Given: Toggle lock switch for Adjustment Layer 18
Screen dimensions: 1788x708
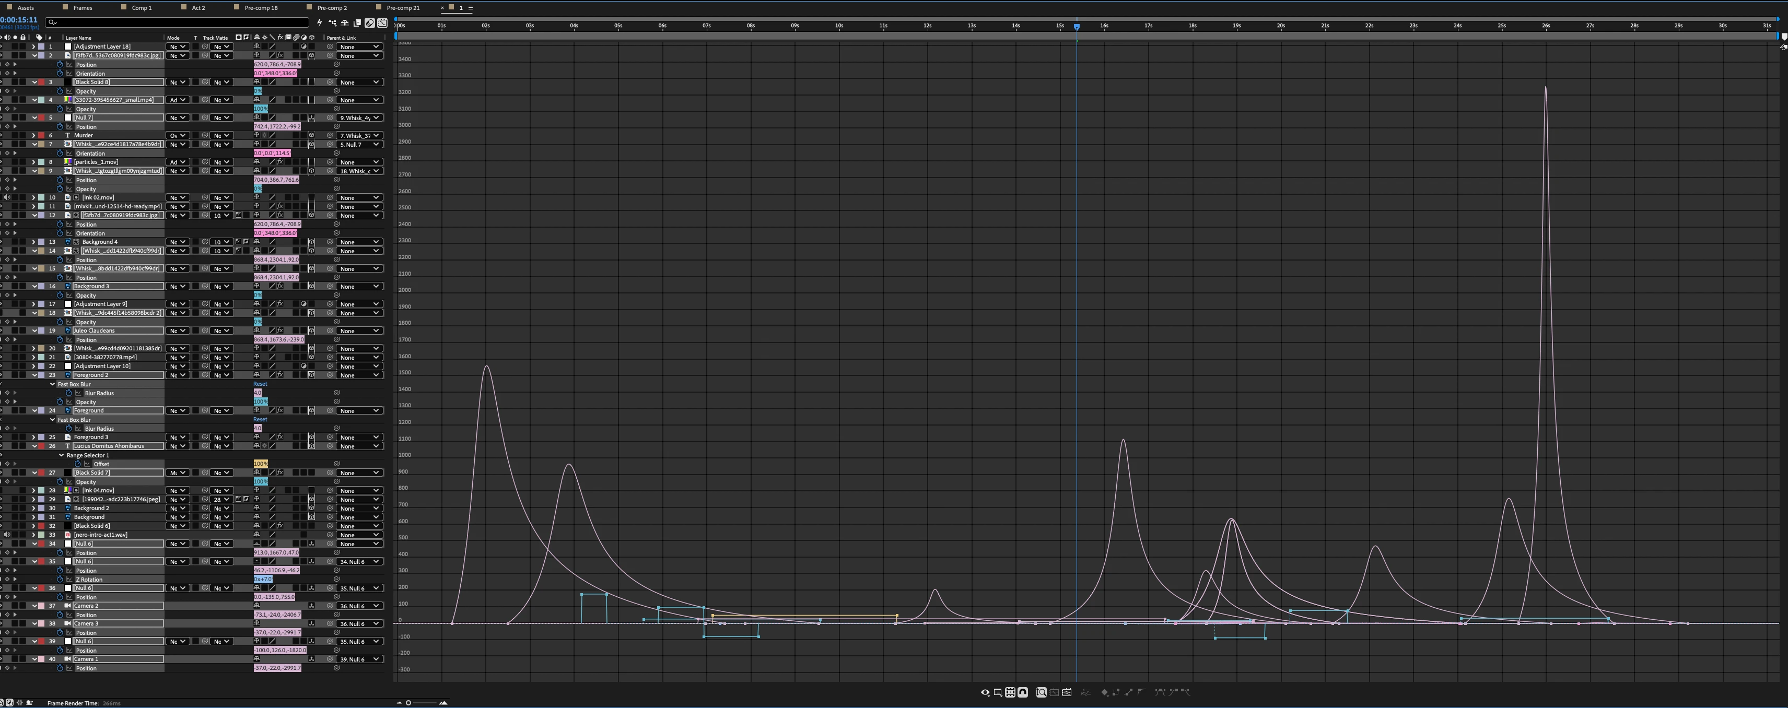Looking at the screenshot, I should coord(23,46).
